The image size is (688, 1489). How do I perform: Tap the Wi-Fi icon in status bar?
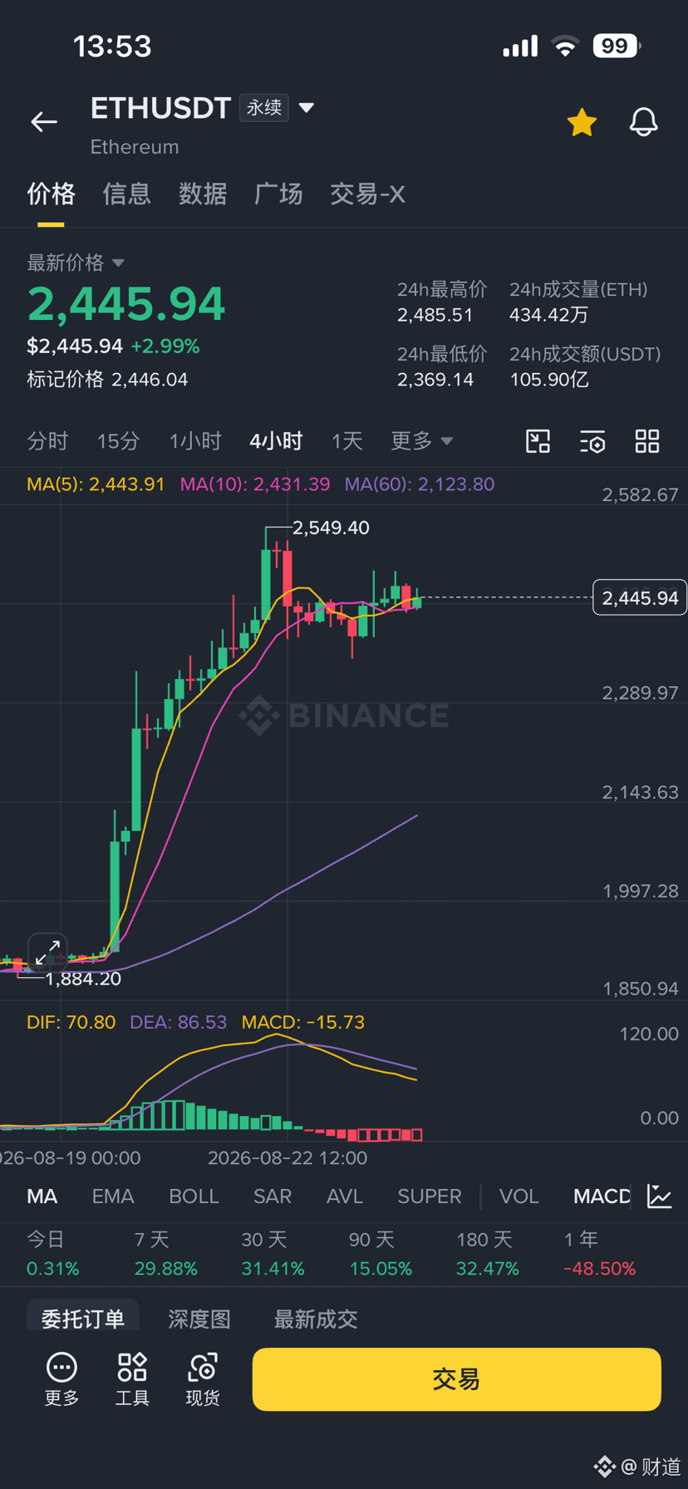[565, 47]
